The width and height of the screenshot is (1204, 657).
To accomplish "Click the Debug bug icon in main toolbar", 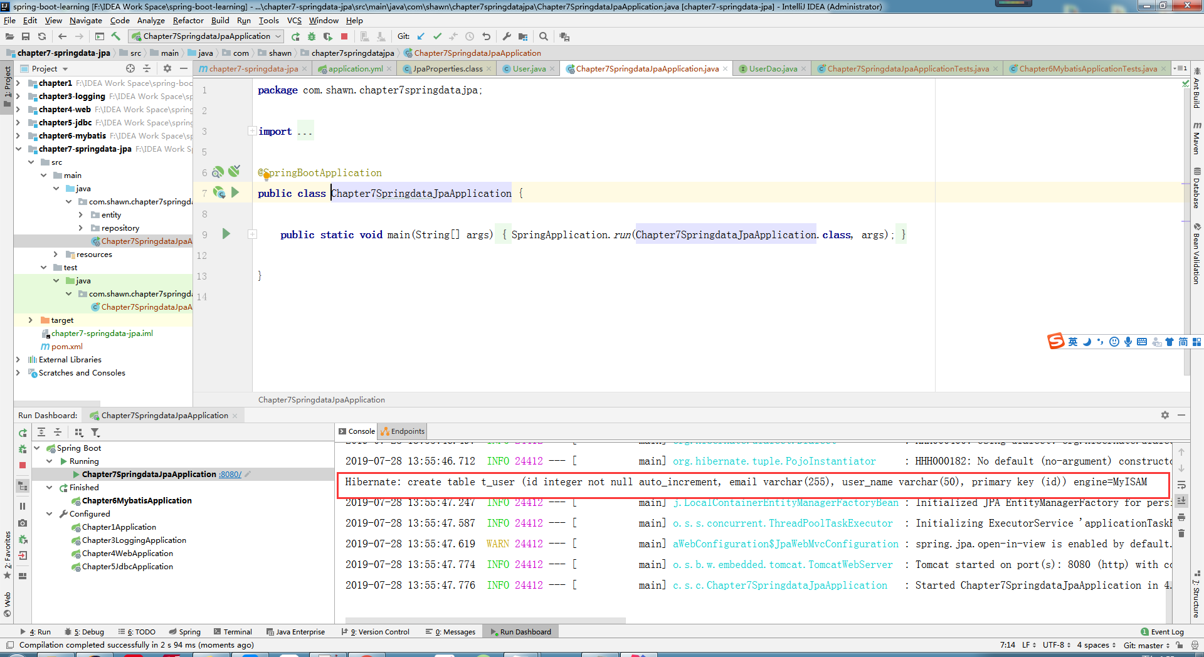I will (312, 36).
